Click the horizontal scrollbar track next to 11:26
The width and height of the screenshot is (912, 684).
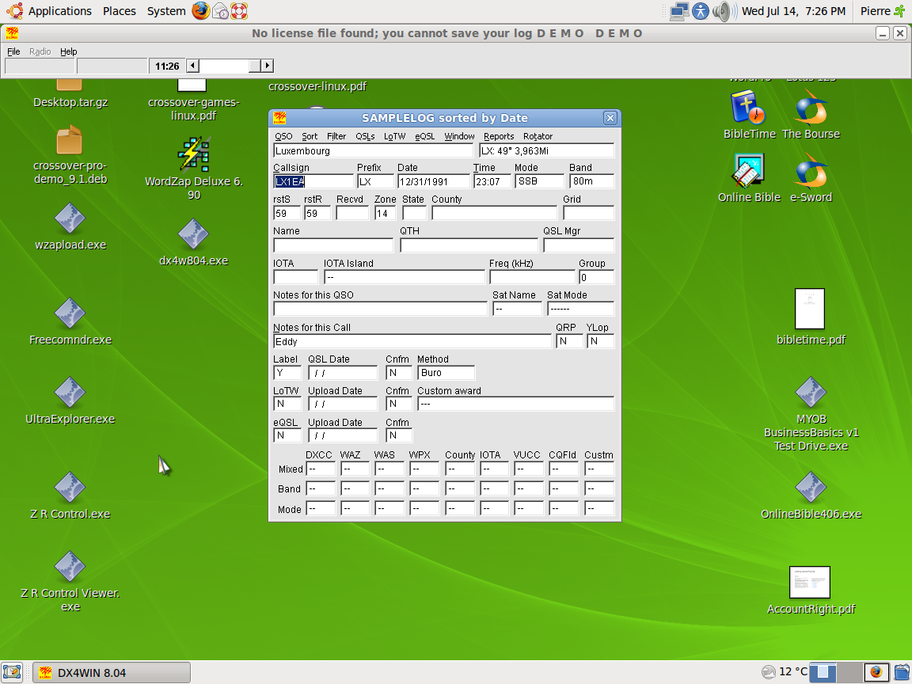click(226, 66)
